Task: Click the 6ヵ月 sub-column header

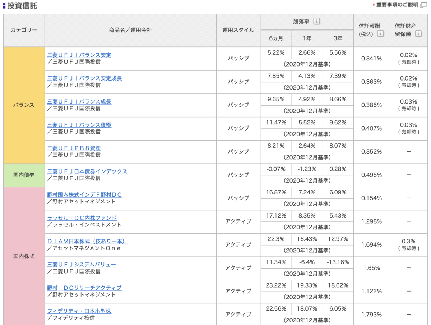Action: pyautogui.click(x=276, y=38)
